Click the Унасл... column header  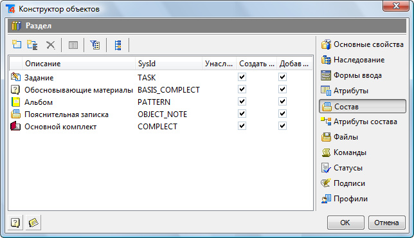219,64
